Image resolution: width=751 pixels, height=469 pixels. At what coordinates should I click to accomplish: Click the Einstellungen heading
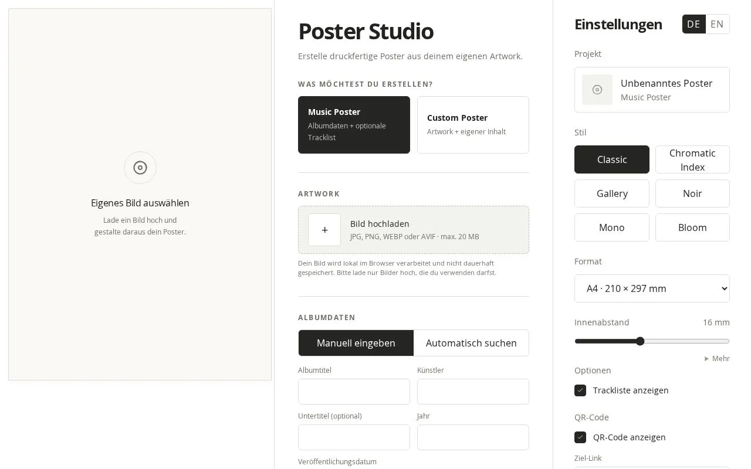[x=618, y=24]
